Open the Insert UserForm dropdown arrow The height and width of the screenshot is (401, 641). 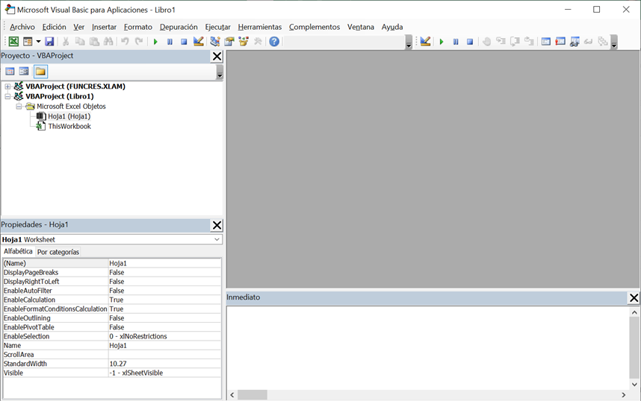pyautogui.click(x=38, y=41)
